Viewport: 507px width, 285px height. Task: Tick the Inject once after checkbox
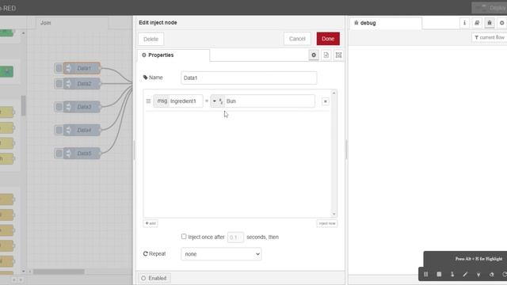[184, 237]
